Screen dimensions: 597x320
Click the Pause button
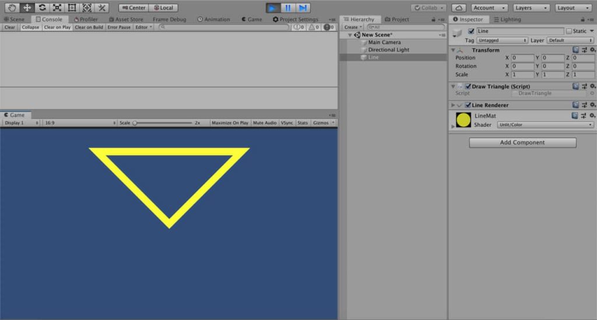pos(288,8)
